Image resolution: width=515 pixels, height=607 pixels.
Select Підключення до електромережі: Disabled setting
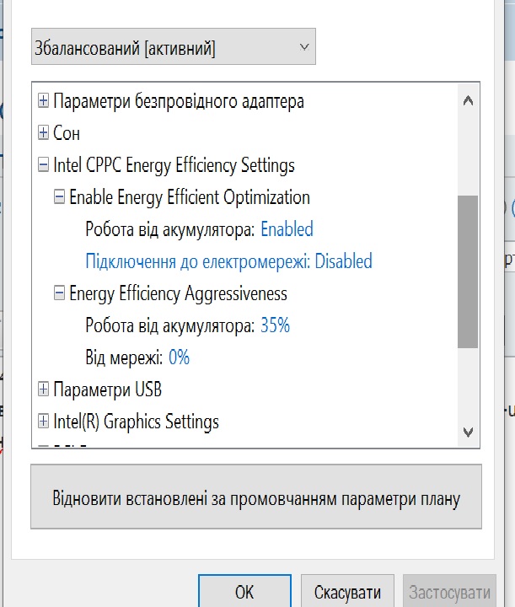coord(228,261)
